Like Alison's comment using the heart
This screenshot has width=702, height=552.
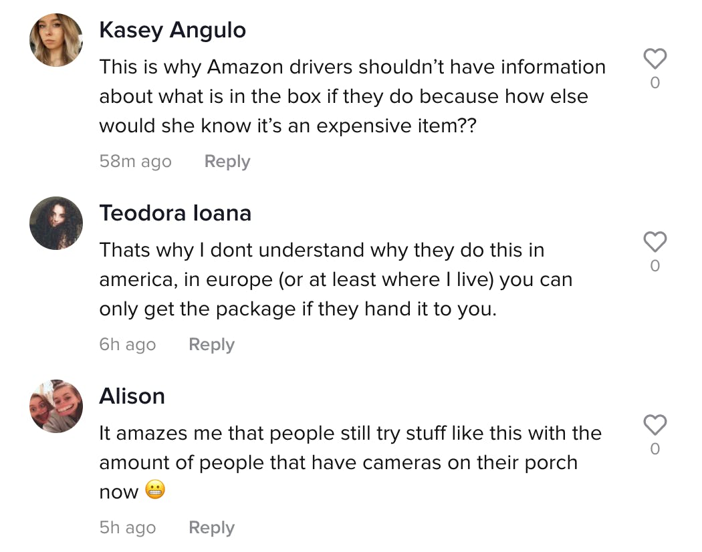pos(655,425)
